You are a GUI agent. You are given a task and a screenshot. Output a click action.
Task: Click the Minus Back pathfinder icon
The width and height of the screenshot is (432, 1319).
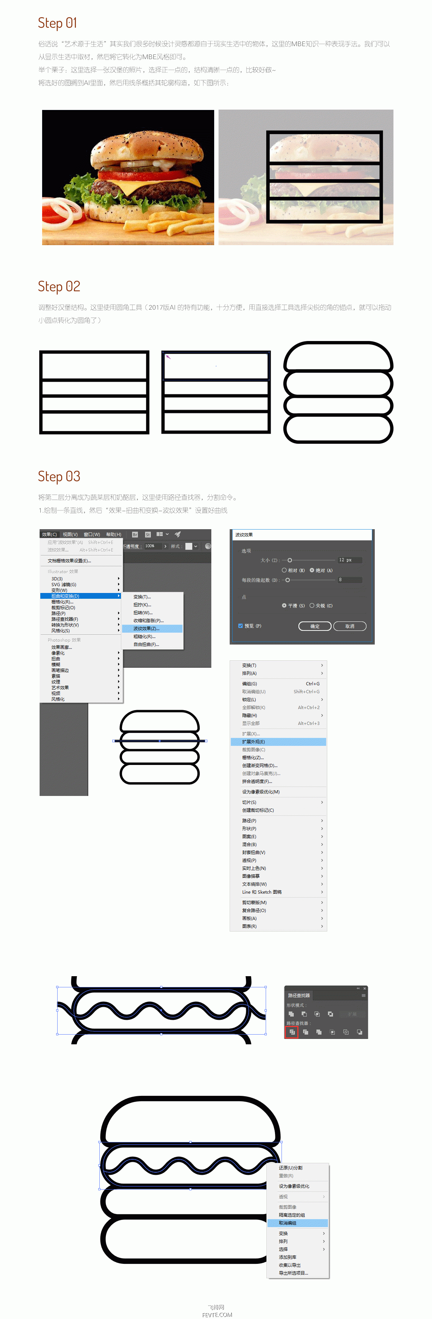359,1032
